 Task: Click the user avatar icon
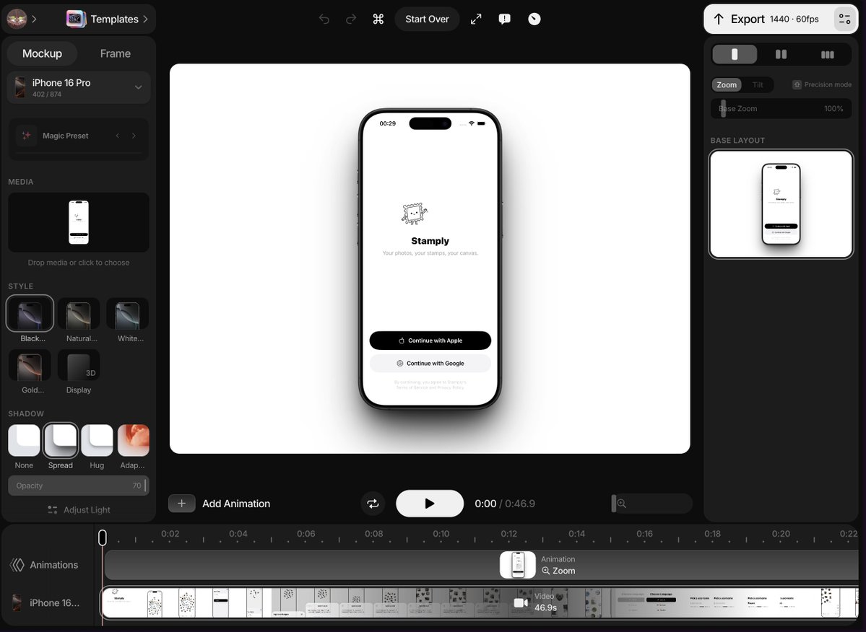(17, 19)
